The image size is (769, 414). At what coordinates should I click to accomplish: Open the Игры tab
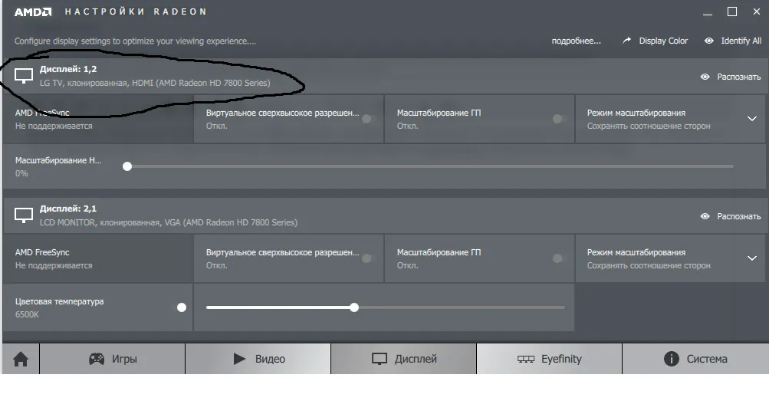[x=112, y=359]
